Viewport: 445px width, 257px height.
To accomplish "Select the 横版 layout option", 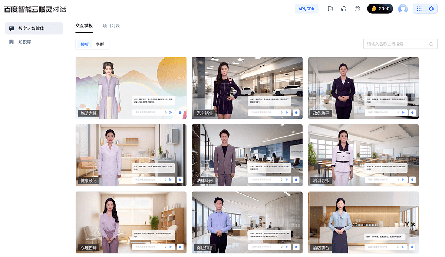I will coord(85,44).
